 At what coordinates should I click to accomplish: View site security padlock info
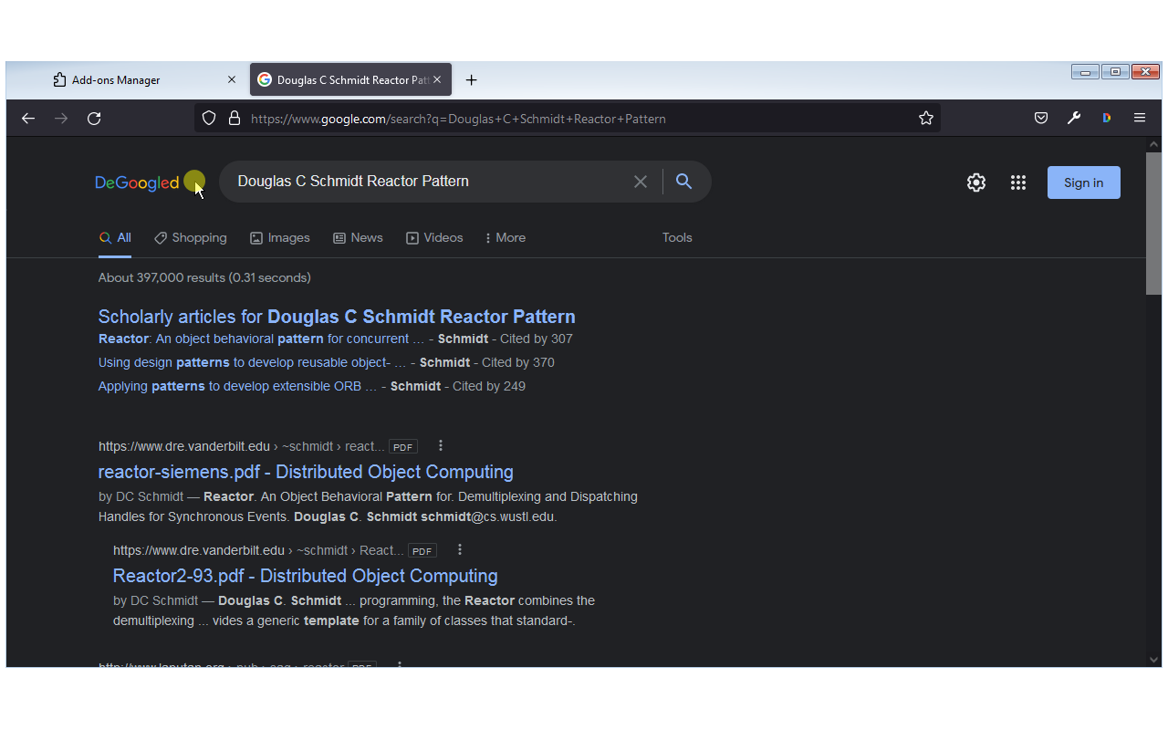pos(235,119)
